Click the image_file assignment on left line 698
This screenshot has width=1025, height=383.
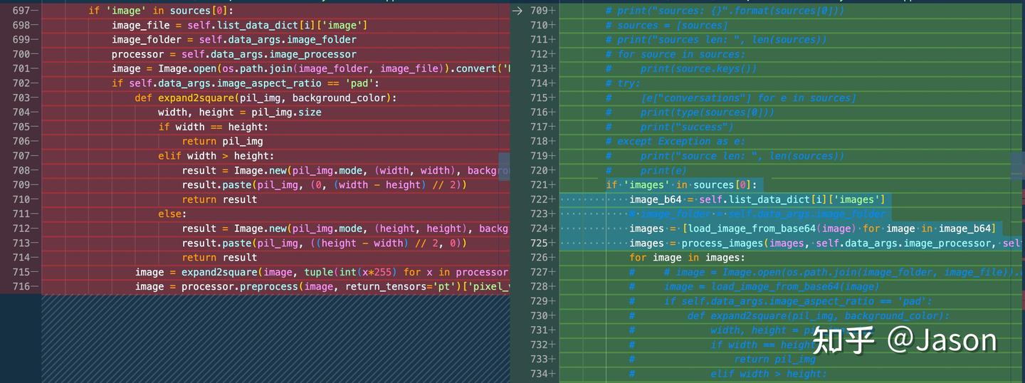[239, 25]
